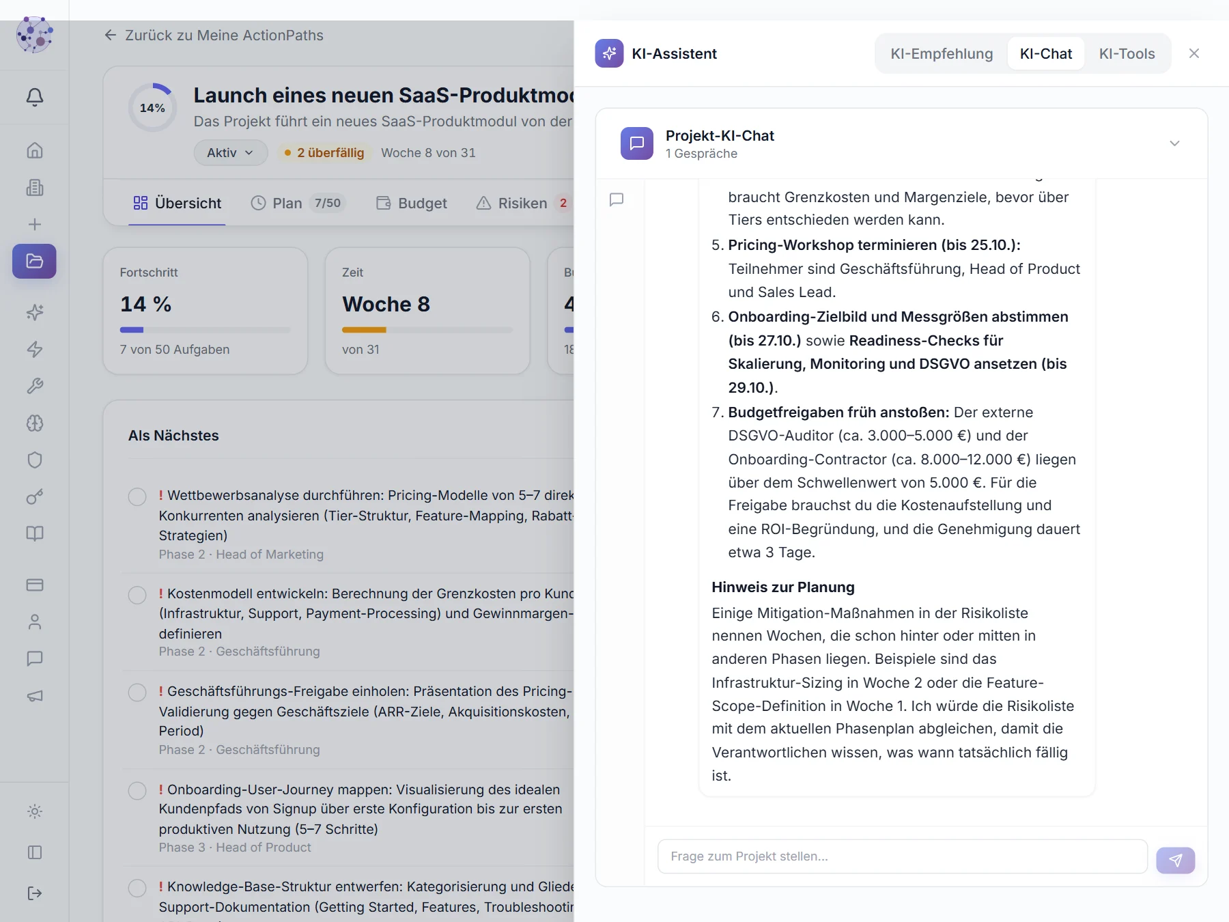Click the Fortschritt 14 % progress bar
Screen dimensions: 1229x922
click(206, 330)
